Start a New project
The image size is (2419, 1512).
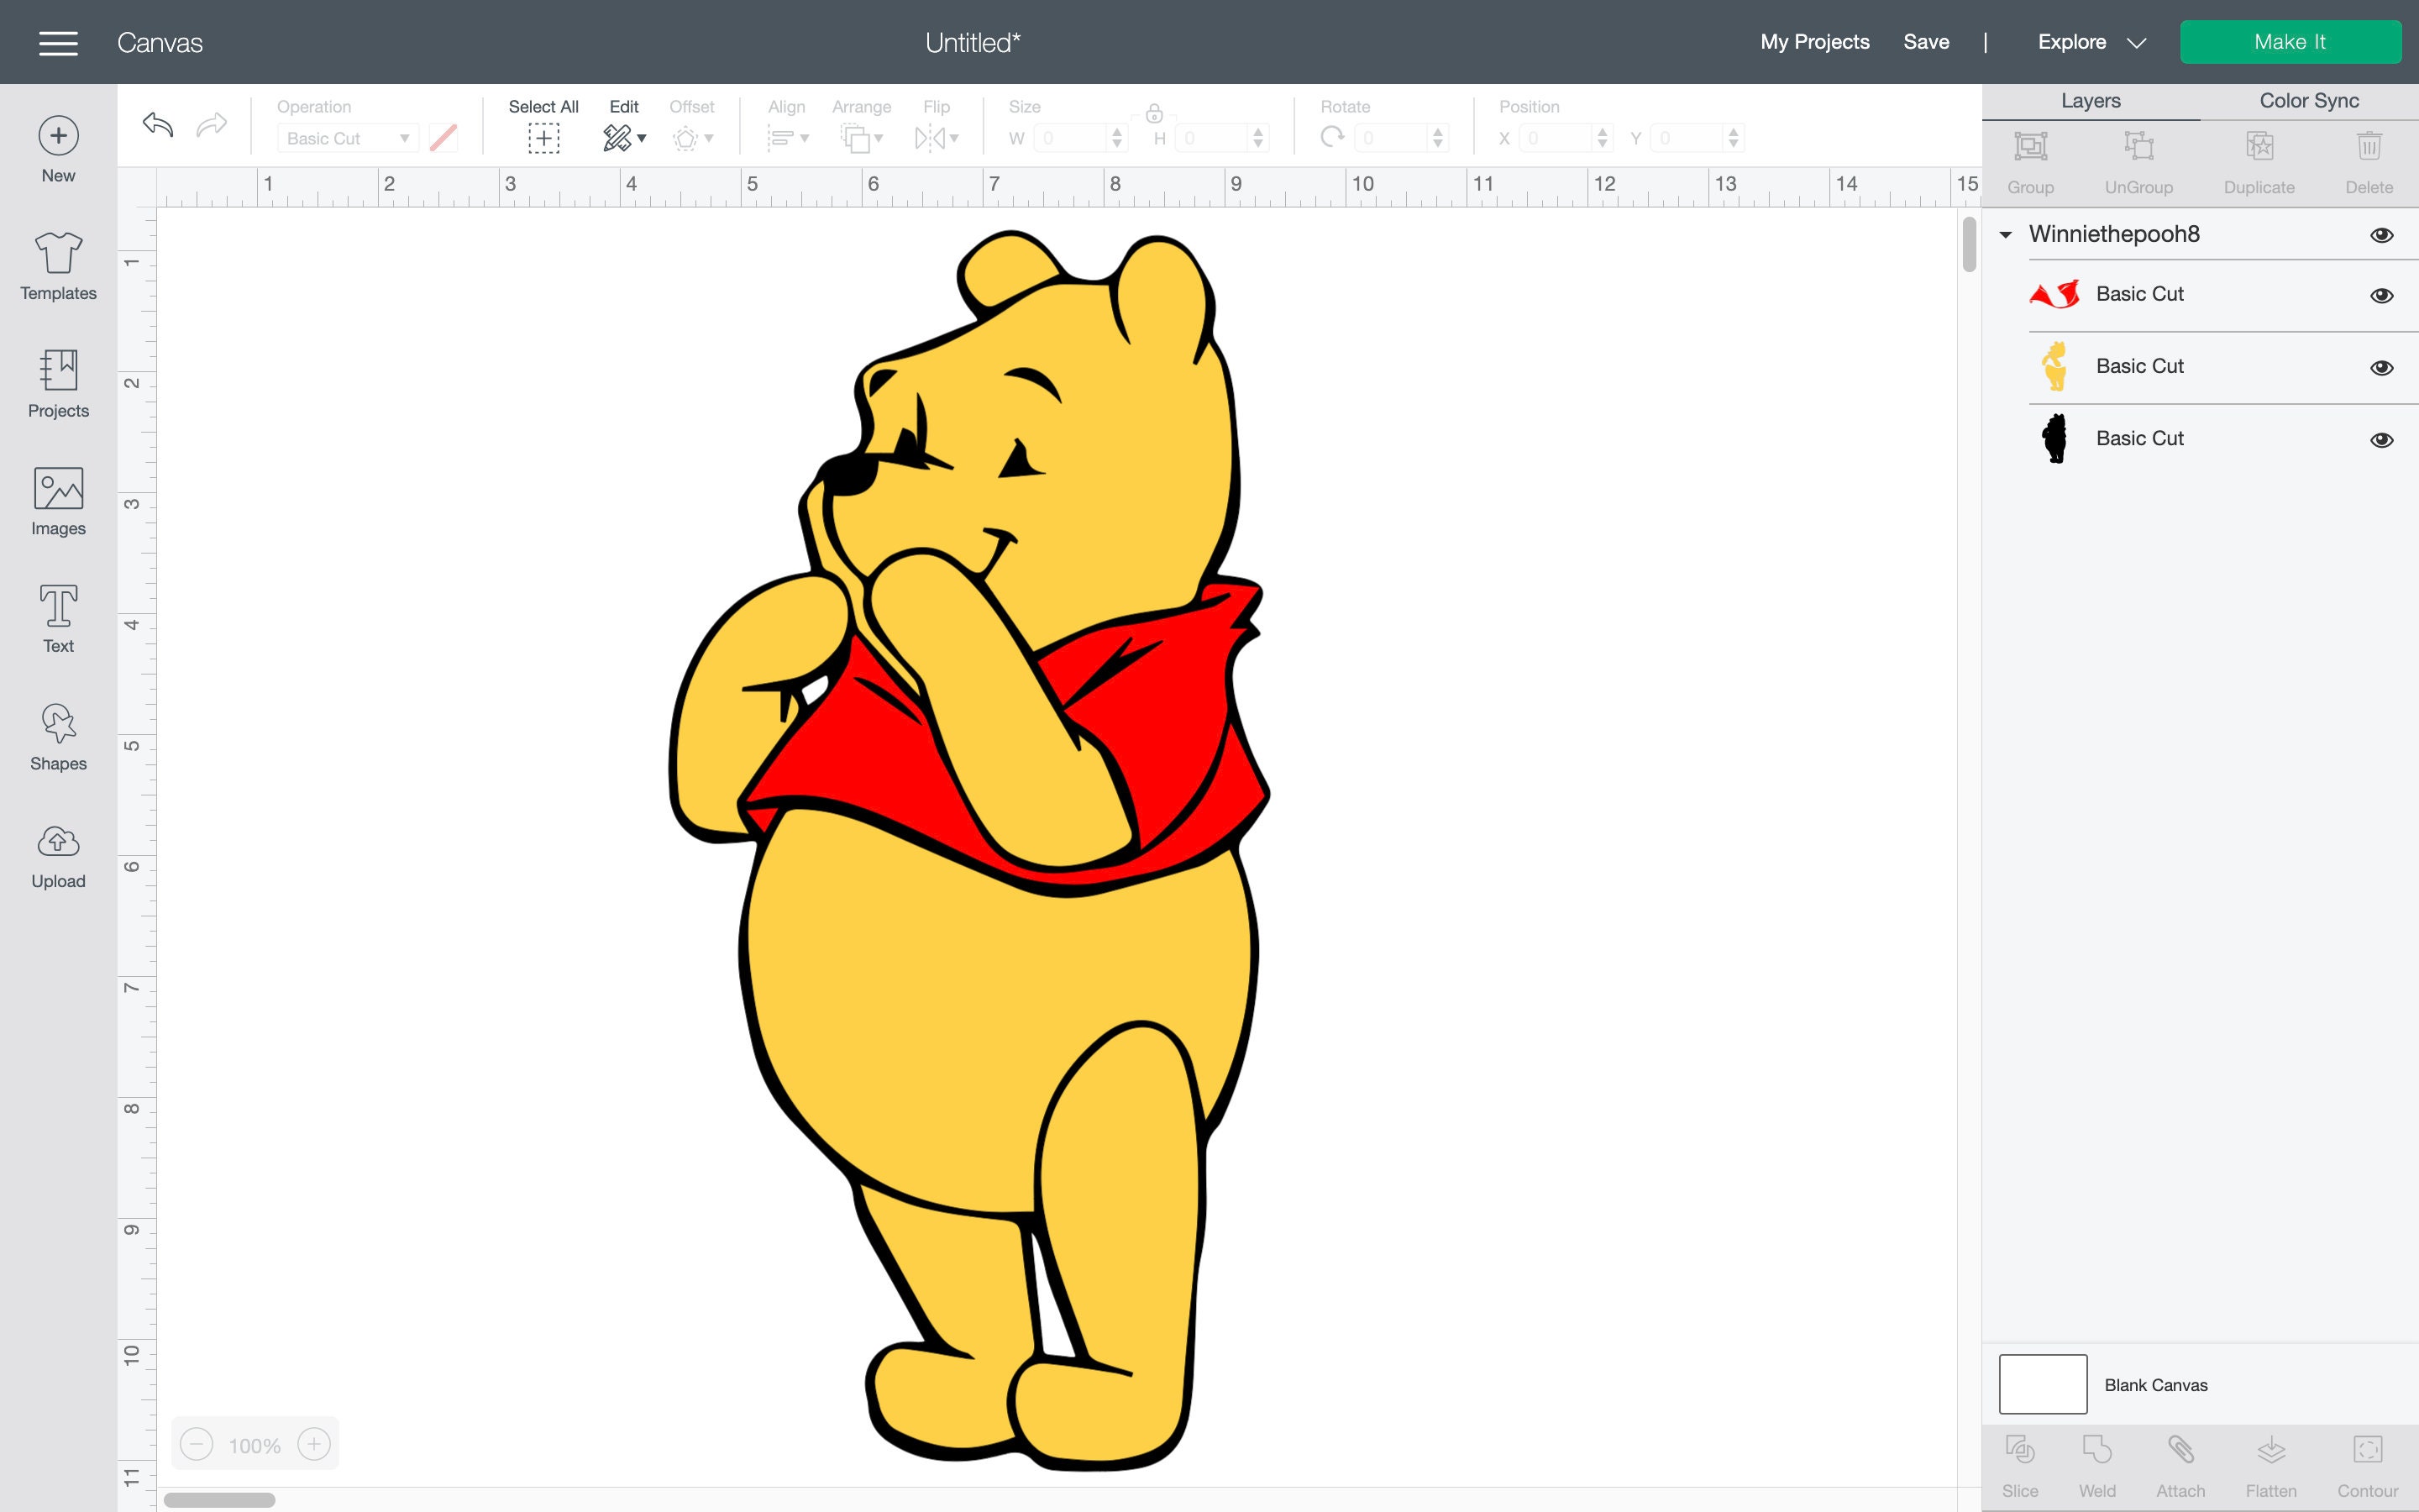pyautogui.click(x=58, y=150)
